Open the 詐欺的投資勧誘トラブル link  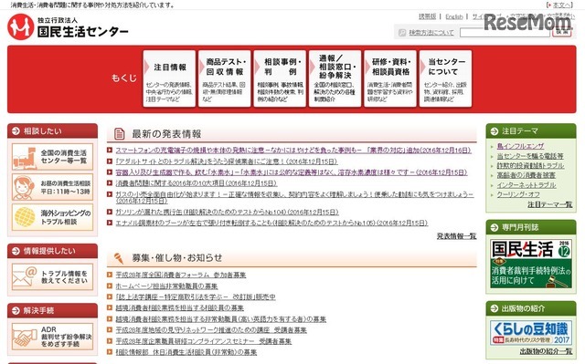pos(530,166)
